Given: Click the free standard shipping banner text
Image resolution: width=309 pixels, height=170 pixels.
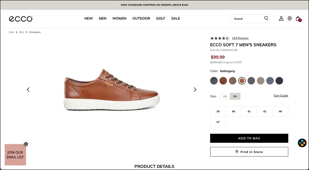Looking at the screenshot, I should [x=154, y=5].
